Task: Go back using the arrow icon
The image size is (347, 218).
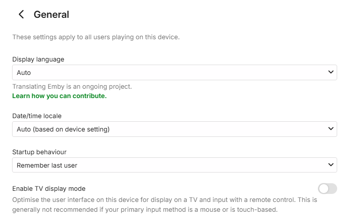Action: click(21, 15)
